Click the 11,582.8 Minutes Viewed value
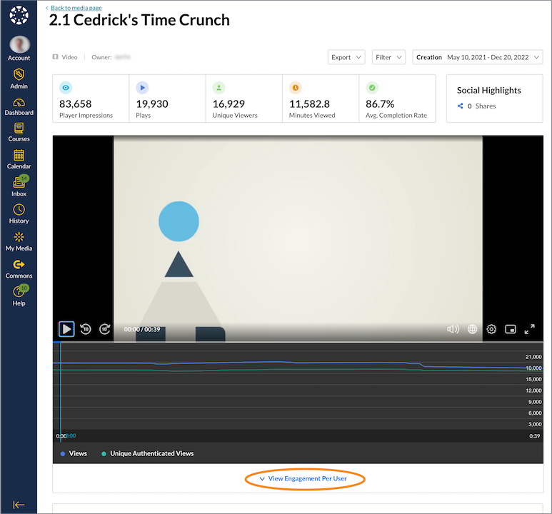The height and width of the screenshot is (514, 552). [309, 104]
